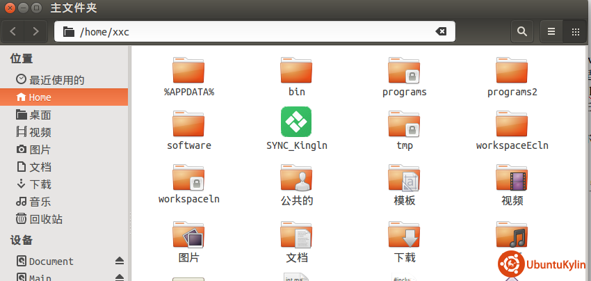Open Recently Used (最近使用的) in sidebar

(x=56, y=80)
